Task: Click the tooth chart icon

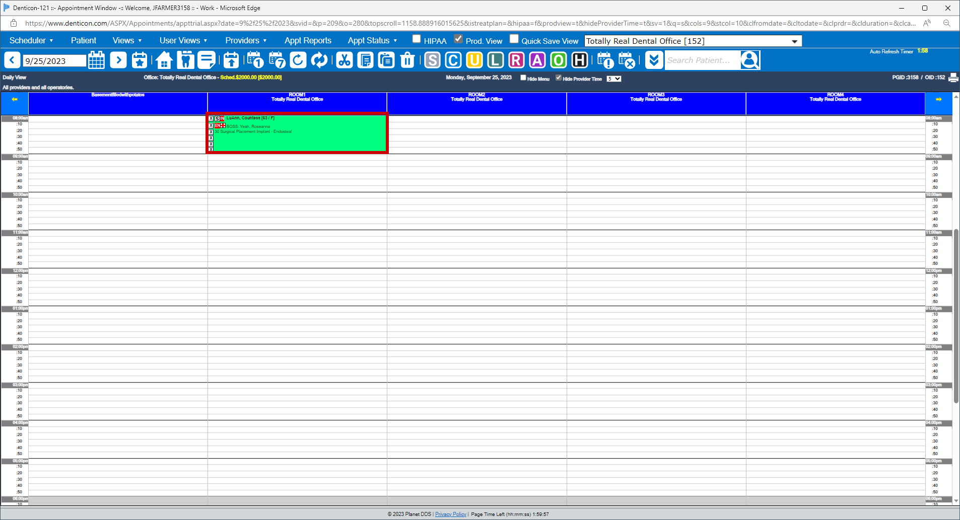Action: (185, 60)
